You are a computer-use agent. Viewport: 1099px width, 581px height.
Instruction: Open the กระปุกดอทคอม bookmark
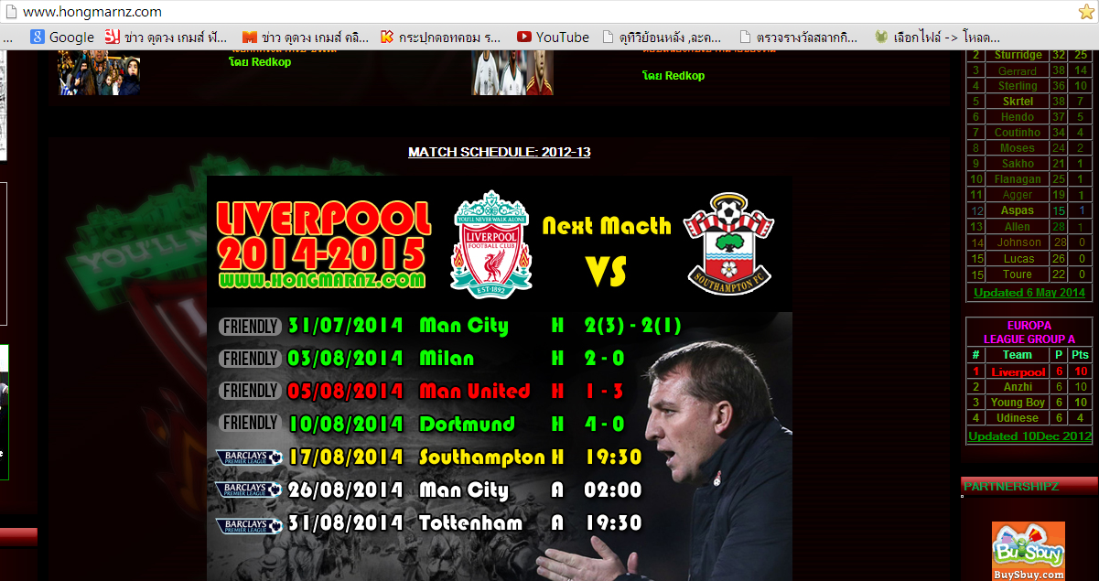coord(441,37)
